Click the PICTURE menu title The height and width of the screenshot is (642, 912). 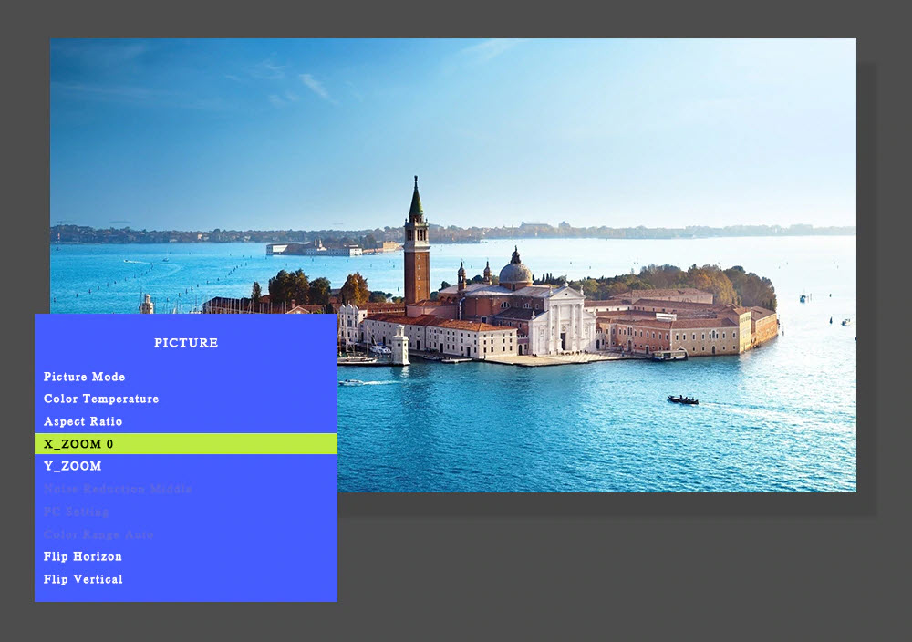(186, 343)
